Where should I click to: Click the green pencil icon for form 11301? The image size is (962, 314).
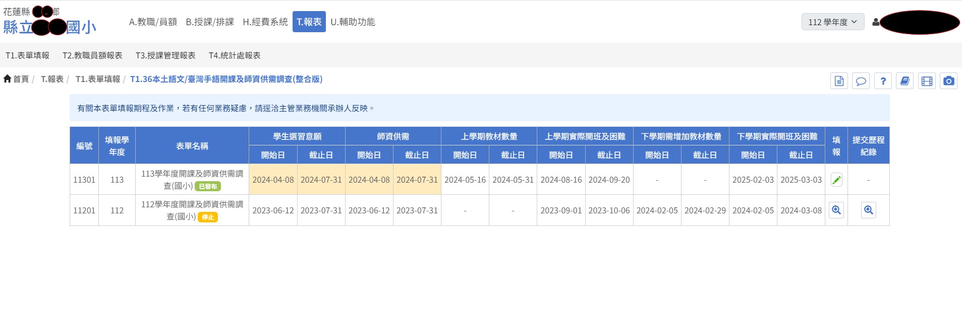(x=836, y=180)
